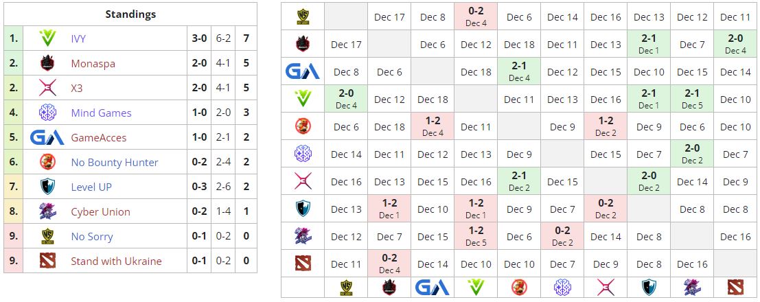760x302 pixels.
Task: Click the 2-0 Dec 4 cell in Monaspa's crosstable row
Action: (735, 44)
